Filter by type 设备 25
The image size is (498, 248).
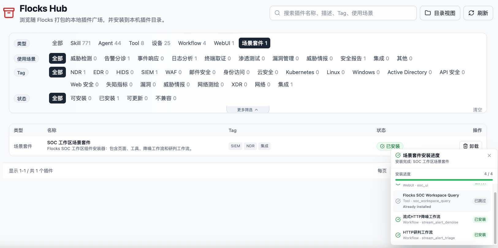(161, 43)
